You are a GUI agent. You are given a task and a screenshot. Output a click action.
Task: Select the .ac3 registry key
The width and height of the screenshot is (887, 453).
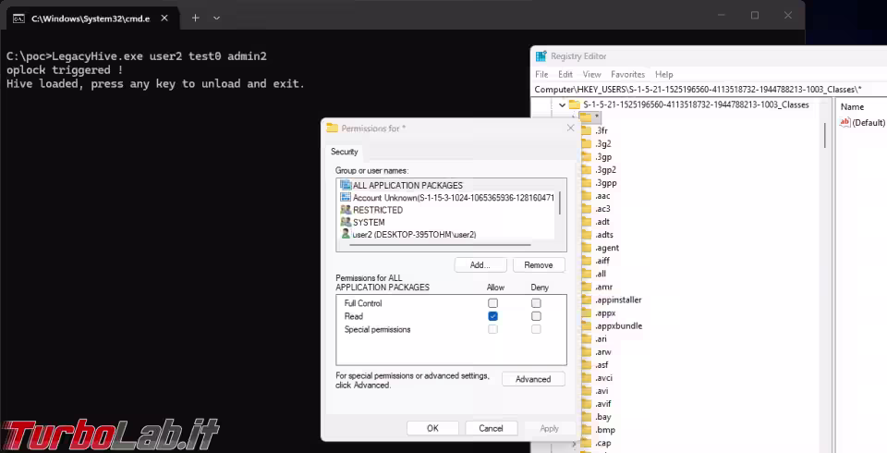pyautogui.click(x=602, y=209)
